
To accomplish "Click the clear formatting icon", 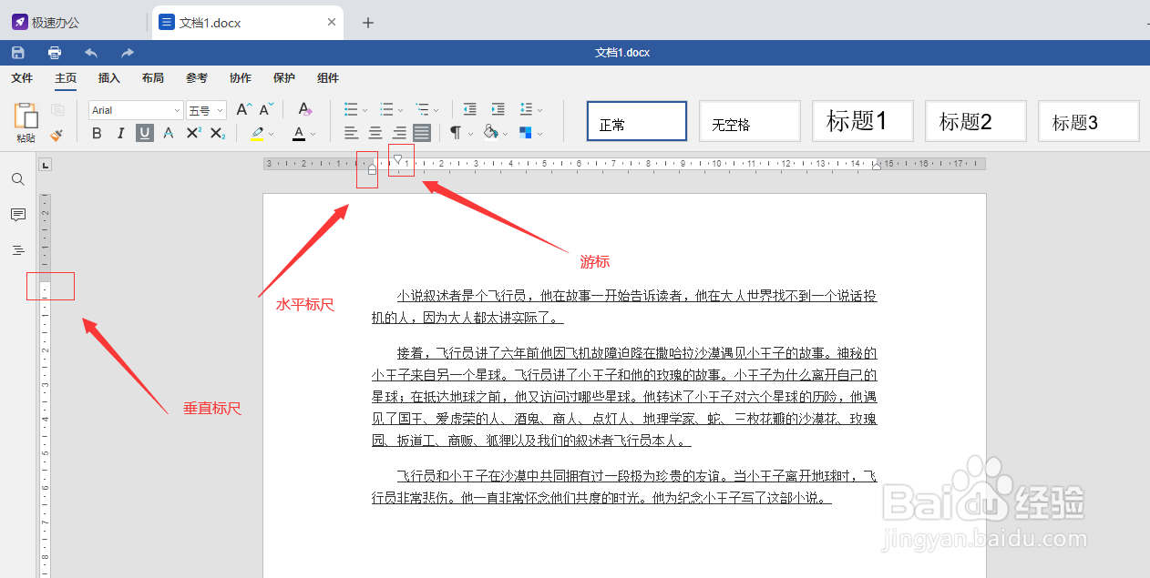I will tap(305, 109).
